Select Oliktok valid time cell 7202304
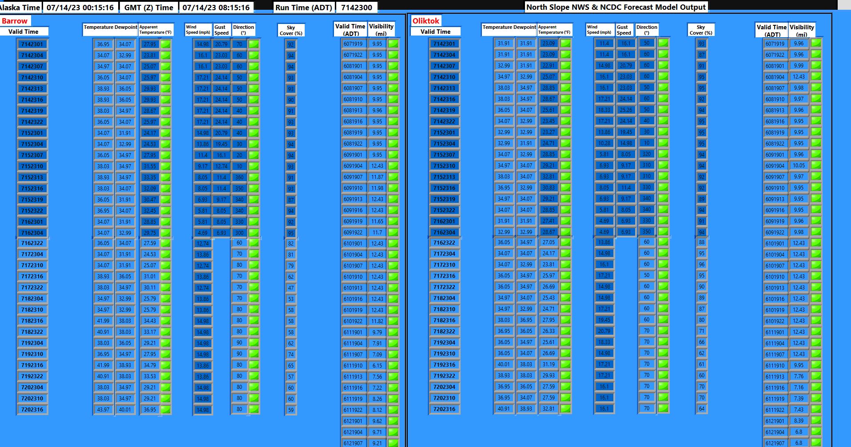 click(x=445, y=387)
